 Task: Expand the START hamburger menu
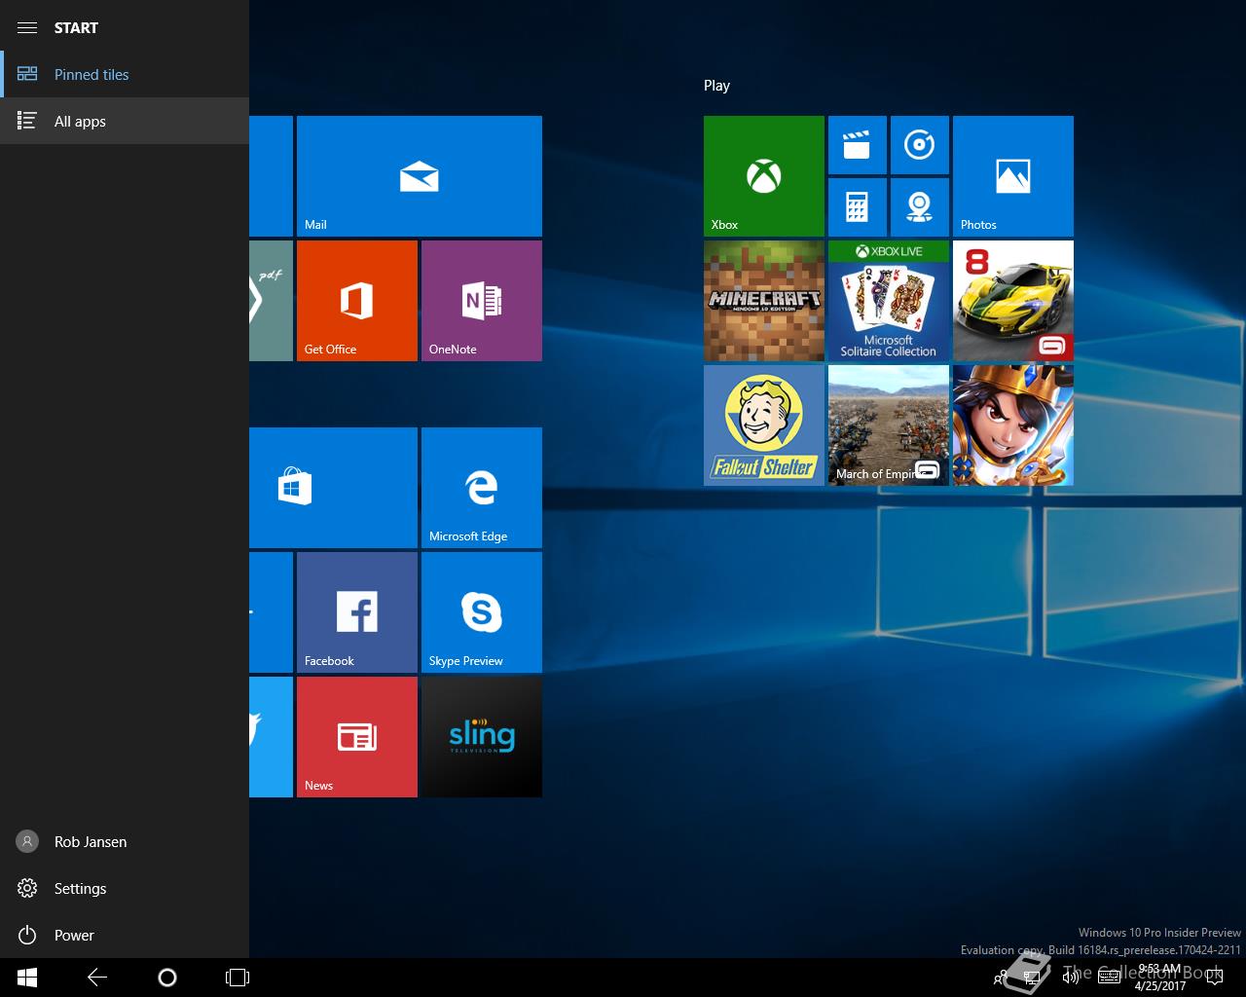point(27,27)
